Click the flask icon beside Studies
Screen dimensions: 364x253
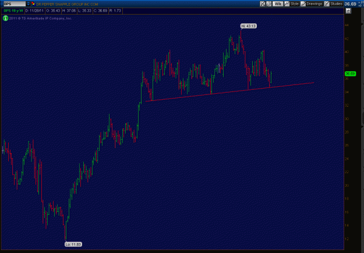coord(327,3)
